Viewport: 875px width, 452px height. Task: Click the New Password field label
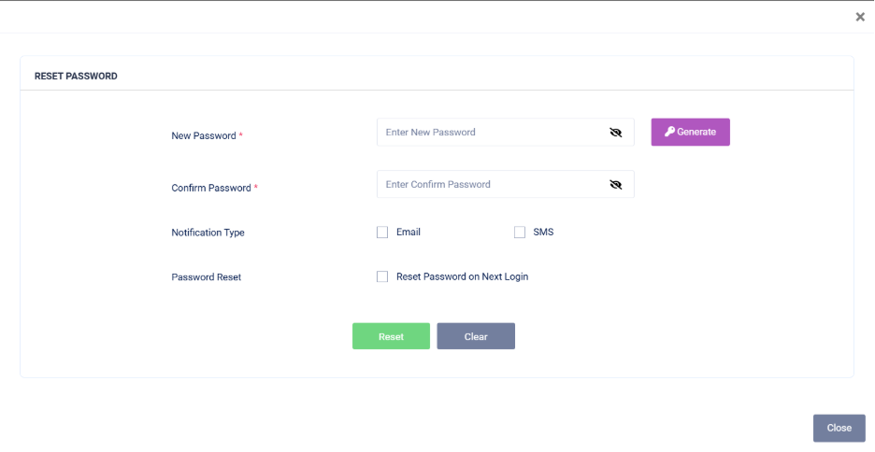pyautogui.click(x=204, y=136)
